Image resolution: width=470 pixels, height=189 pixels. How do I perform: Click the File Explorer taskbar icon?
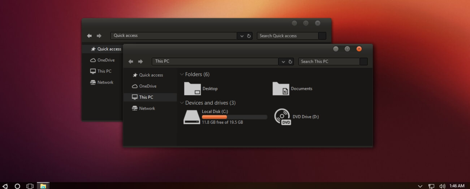(x=43, y=186)
